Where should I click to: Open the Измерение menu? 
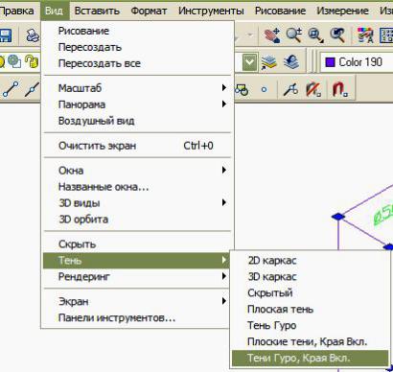click(x=342, y=11)
